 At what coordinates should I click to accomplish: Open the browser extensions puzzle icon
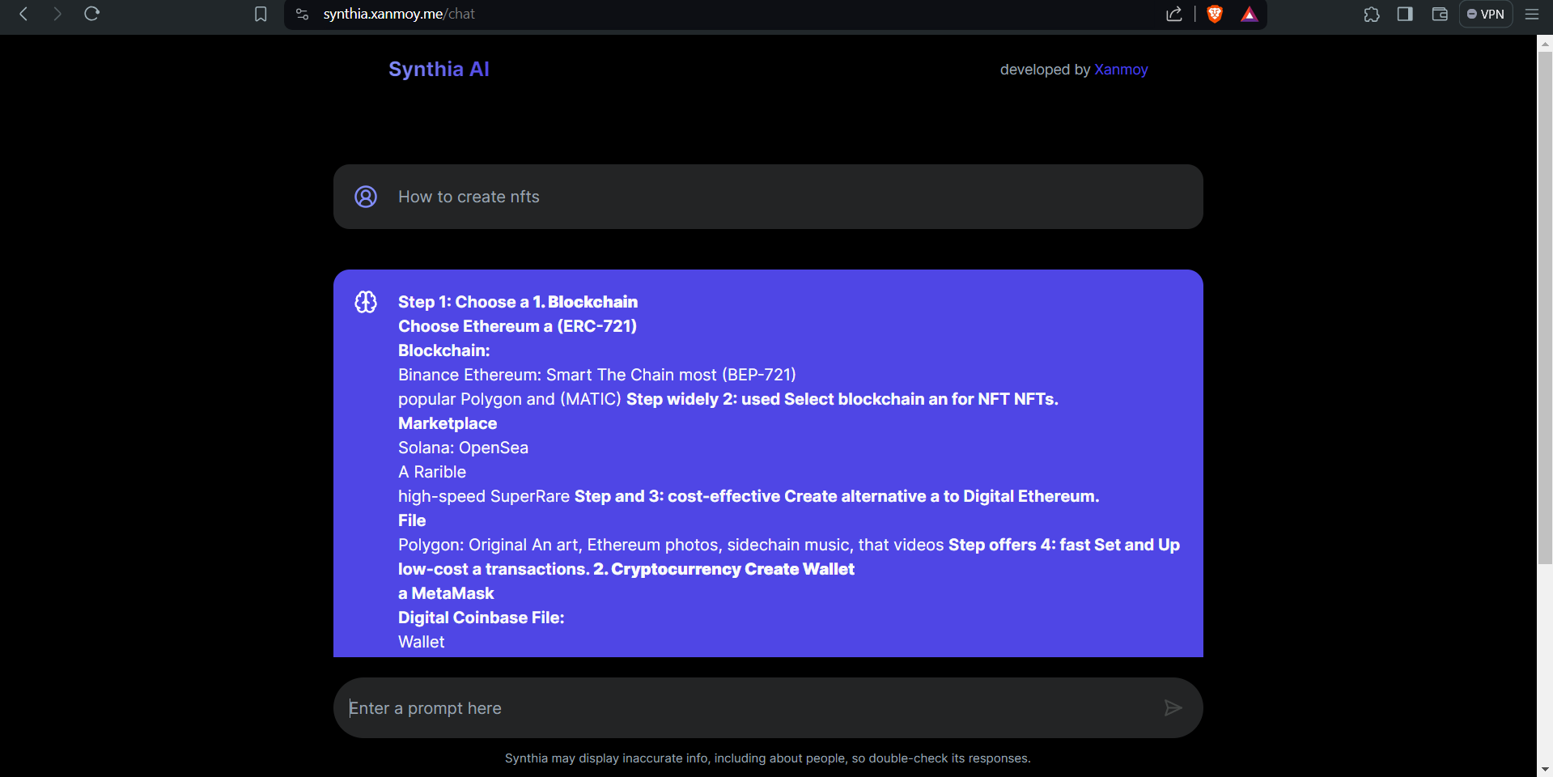tap(1372, 14)
